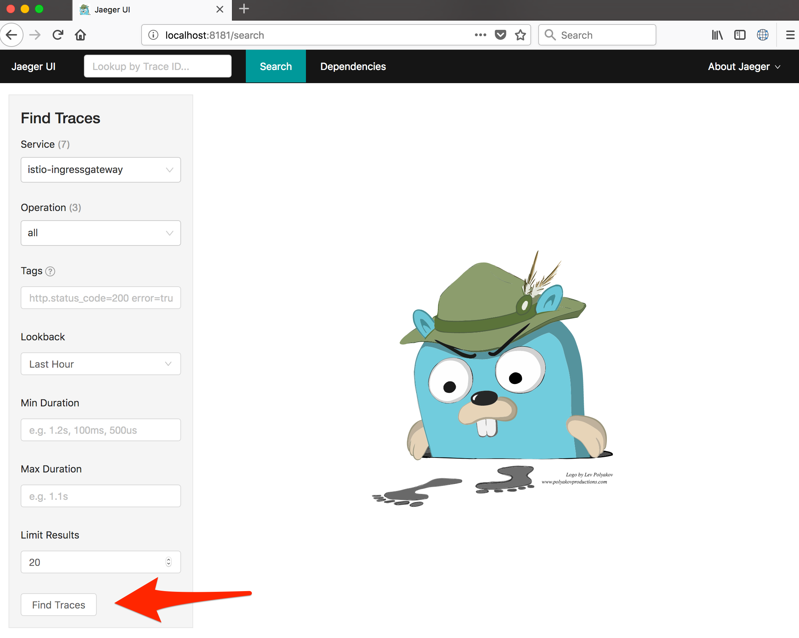Open the Operation dropdown showing all
This screenshot has width=799, height=638.
(100, 233)
